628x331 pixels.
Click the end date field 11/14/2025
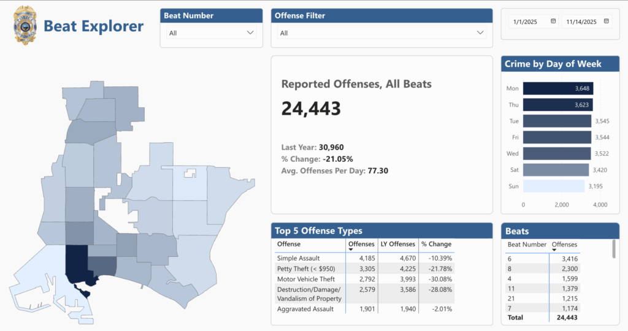pyautogui.click(x=580, y=21)
